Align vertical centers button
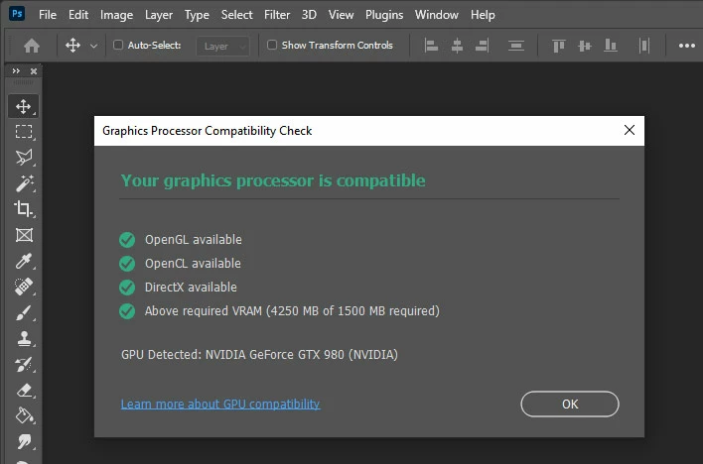Screen dimensions: 703x464 click(585, 46)
